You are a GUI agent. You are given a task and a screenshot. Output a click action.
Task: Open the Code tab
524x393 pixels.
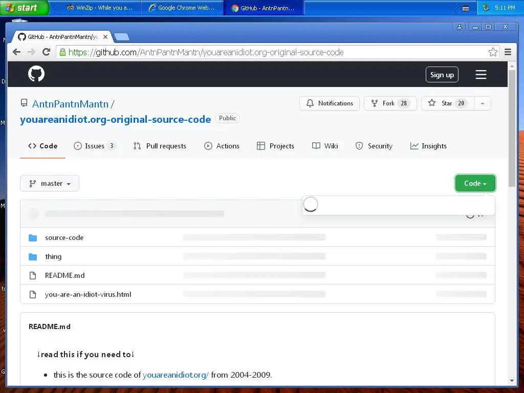point(43,146)
